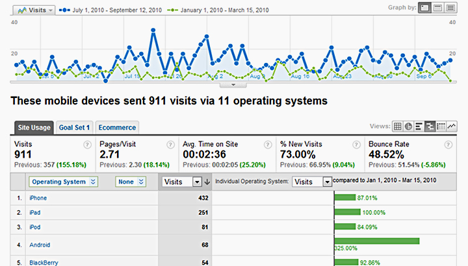Switch to pie chart percentage view
Viewport: 468px width, 266px height.
click(x=408, y=127)
